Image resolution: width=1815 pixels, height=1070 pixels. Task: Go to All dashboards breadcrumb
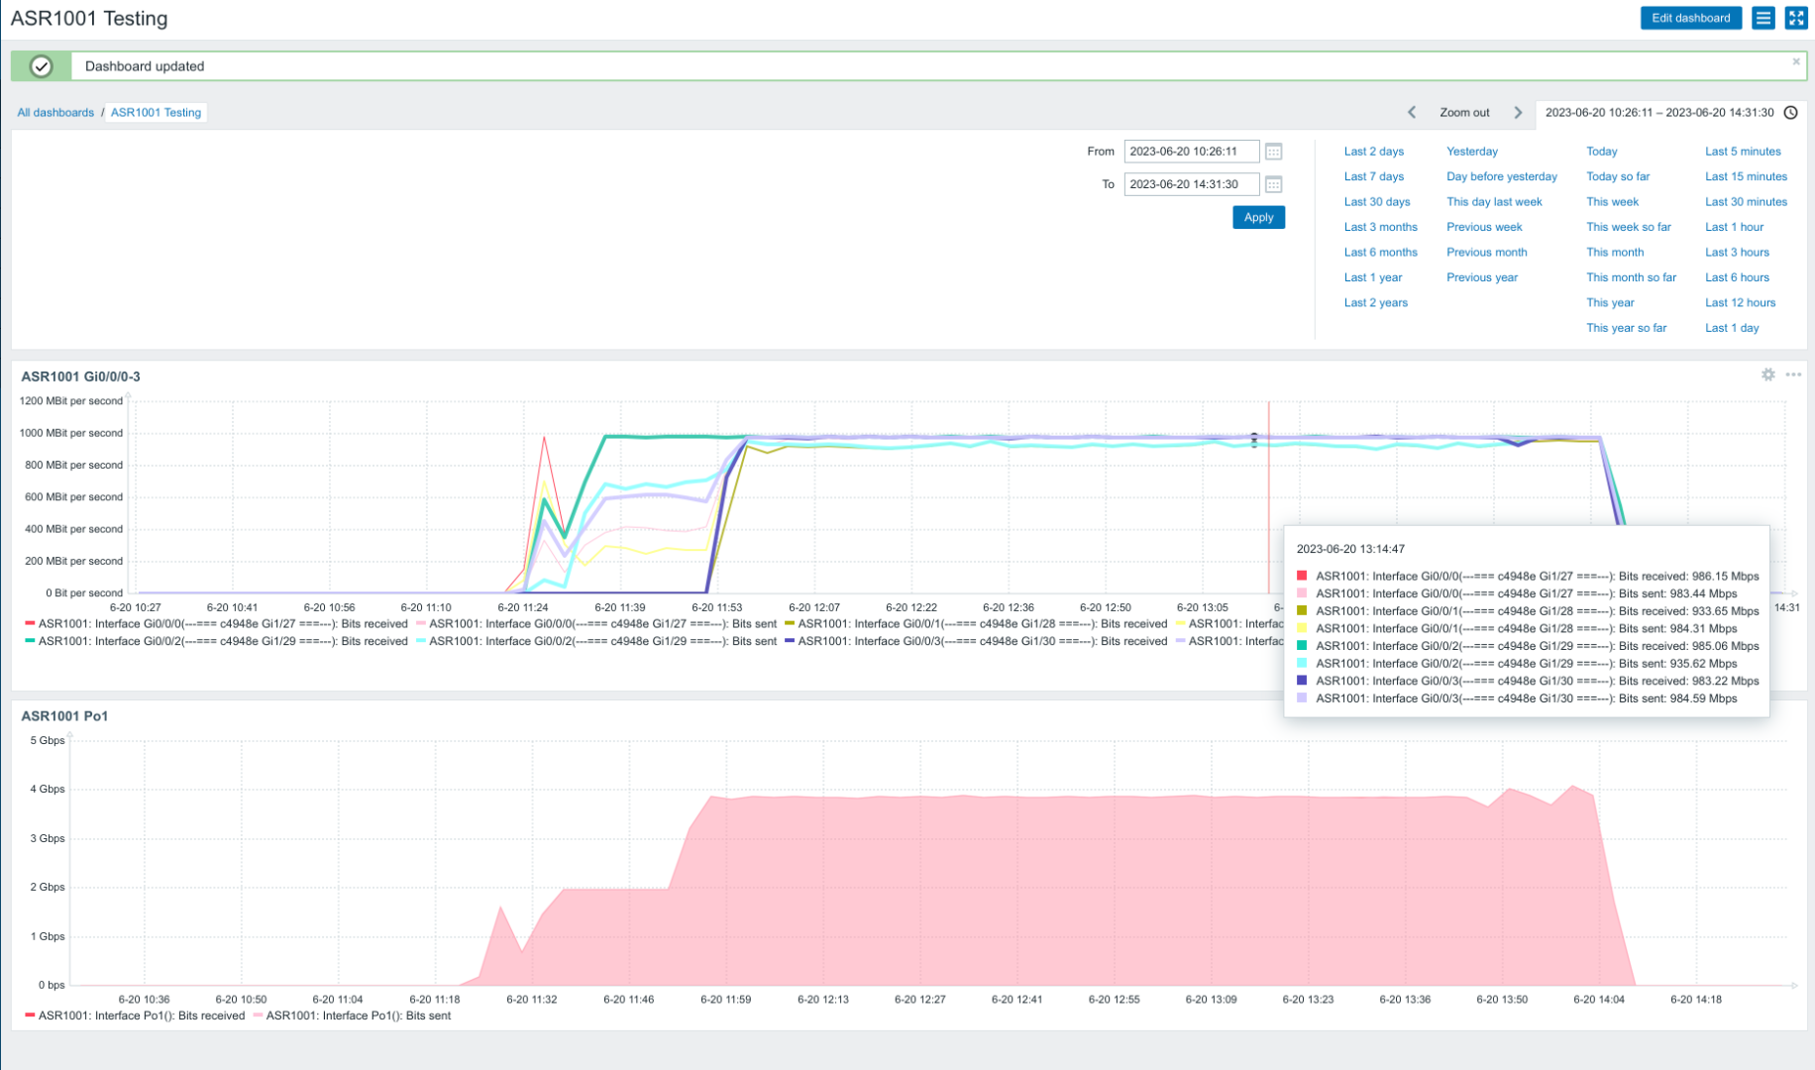pyautogui.click(x=55, y=113)
